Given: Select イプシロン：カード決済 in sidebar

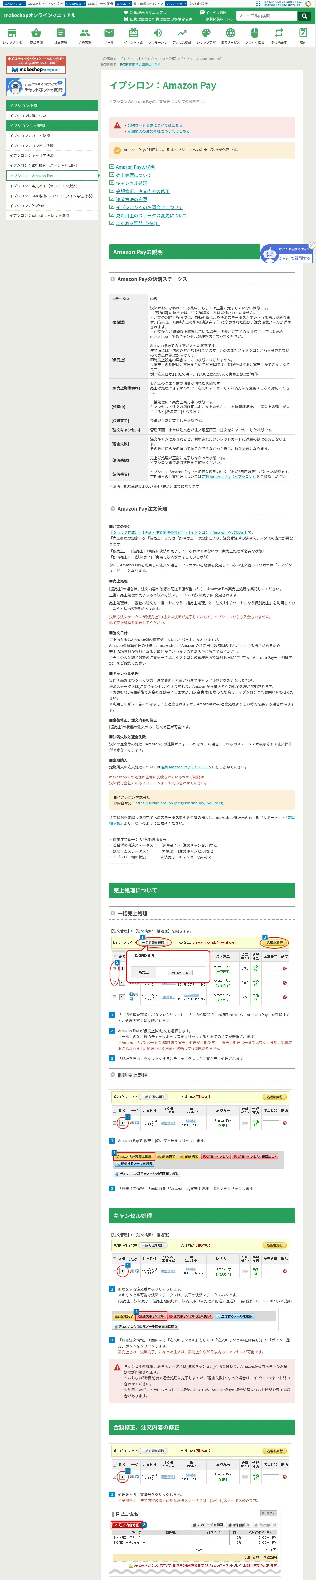Looking at the screenshot, I should coord(52,136).
